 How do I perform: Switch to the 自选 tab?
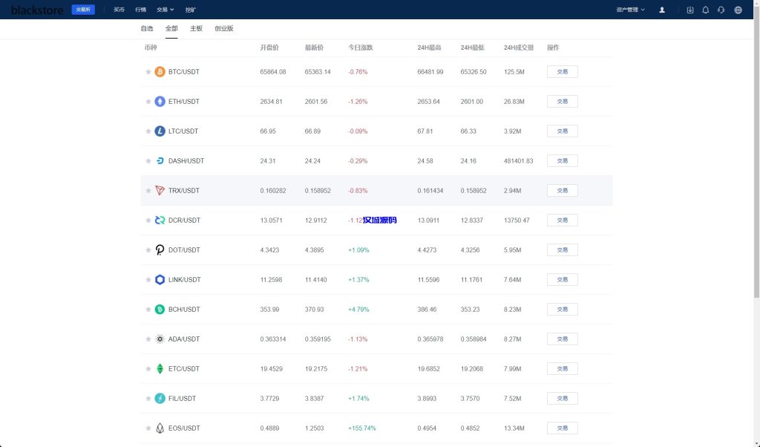click(x=147, y=28)
